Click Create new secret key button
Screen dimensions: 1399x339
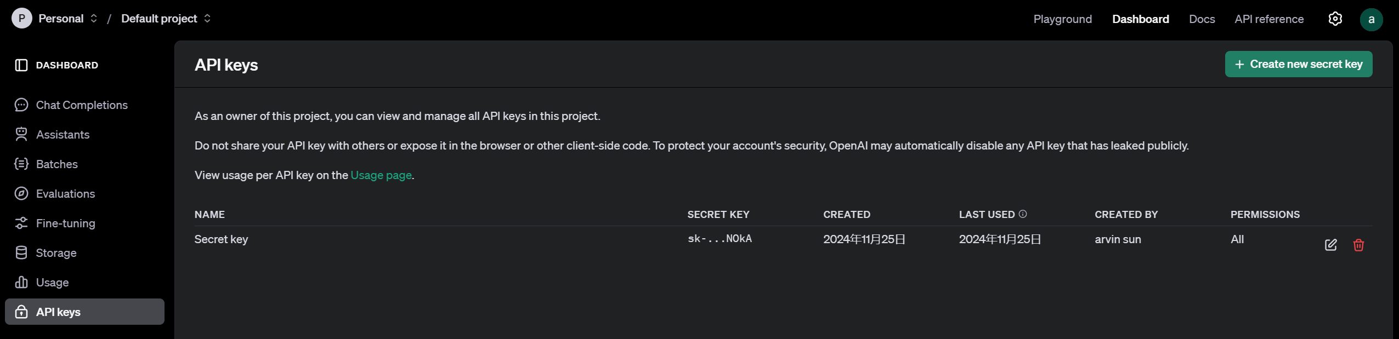click(1298, 64)
